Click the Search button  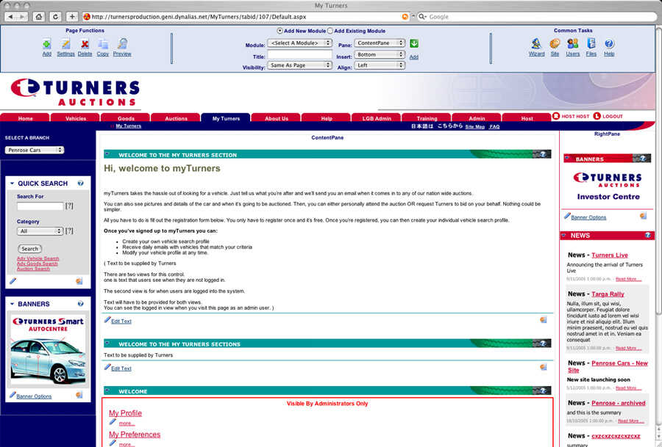coord(30,249)
